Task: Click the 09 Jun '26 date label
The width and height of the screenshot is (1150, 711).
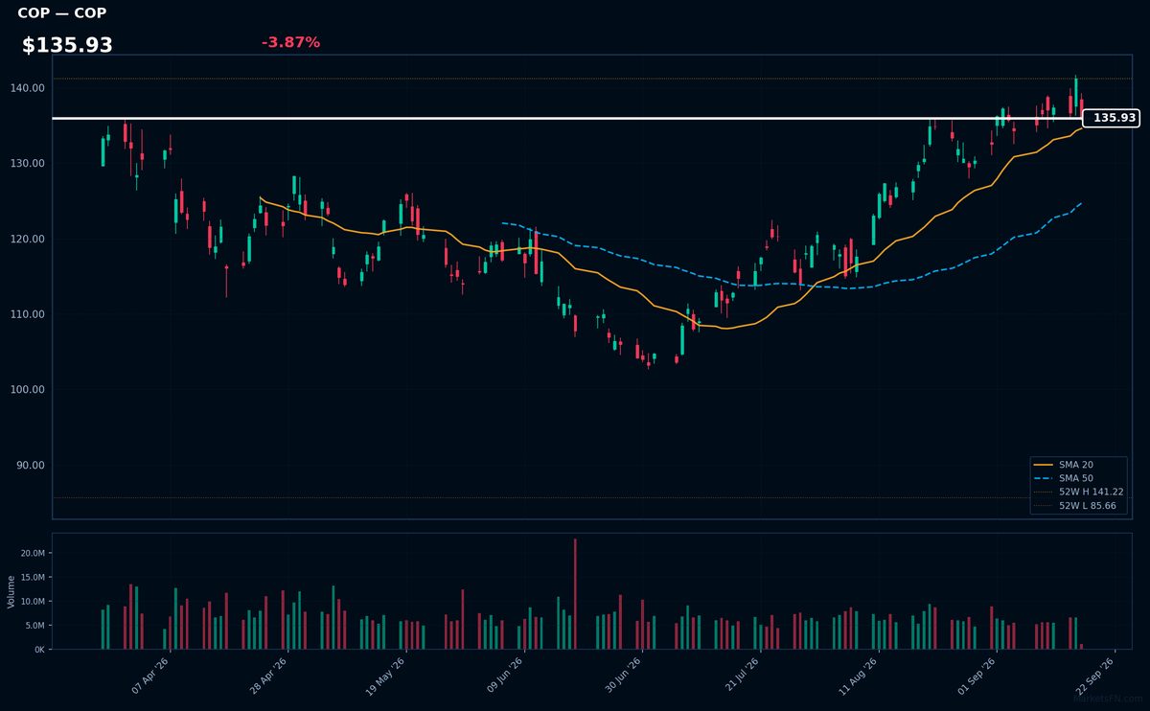Action: coord(505,676)
